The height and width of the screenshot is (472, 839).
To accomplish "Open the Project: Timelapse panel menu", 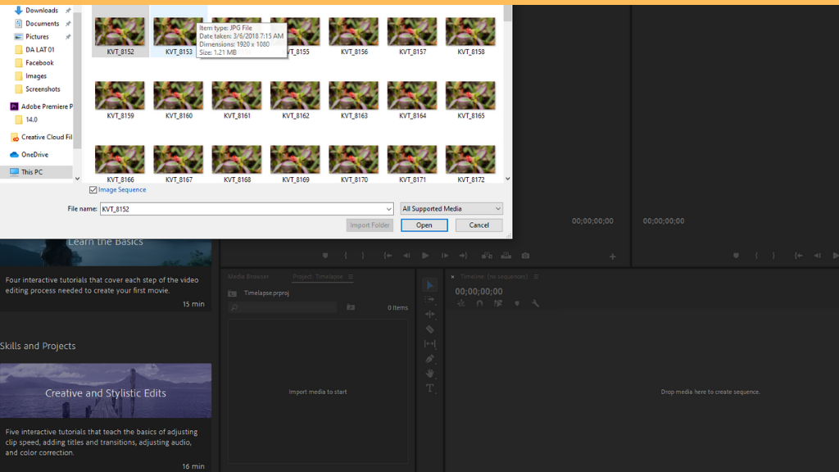I will [x=351, y=277].
